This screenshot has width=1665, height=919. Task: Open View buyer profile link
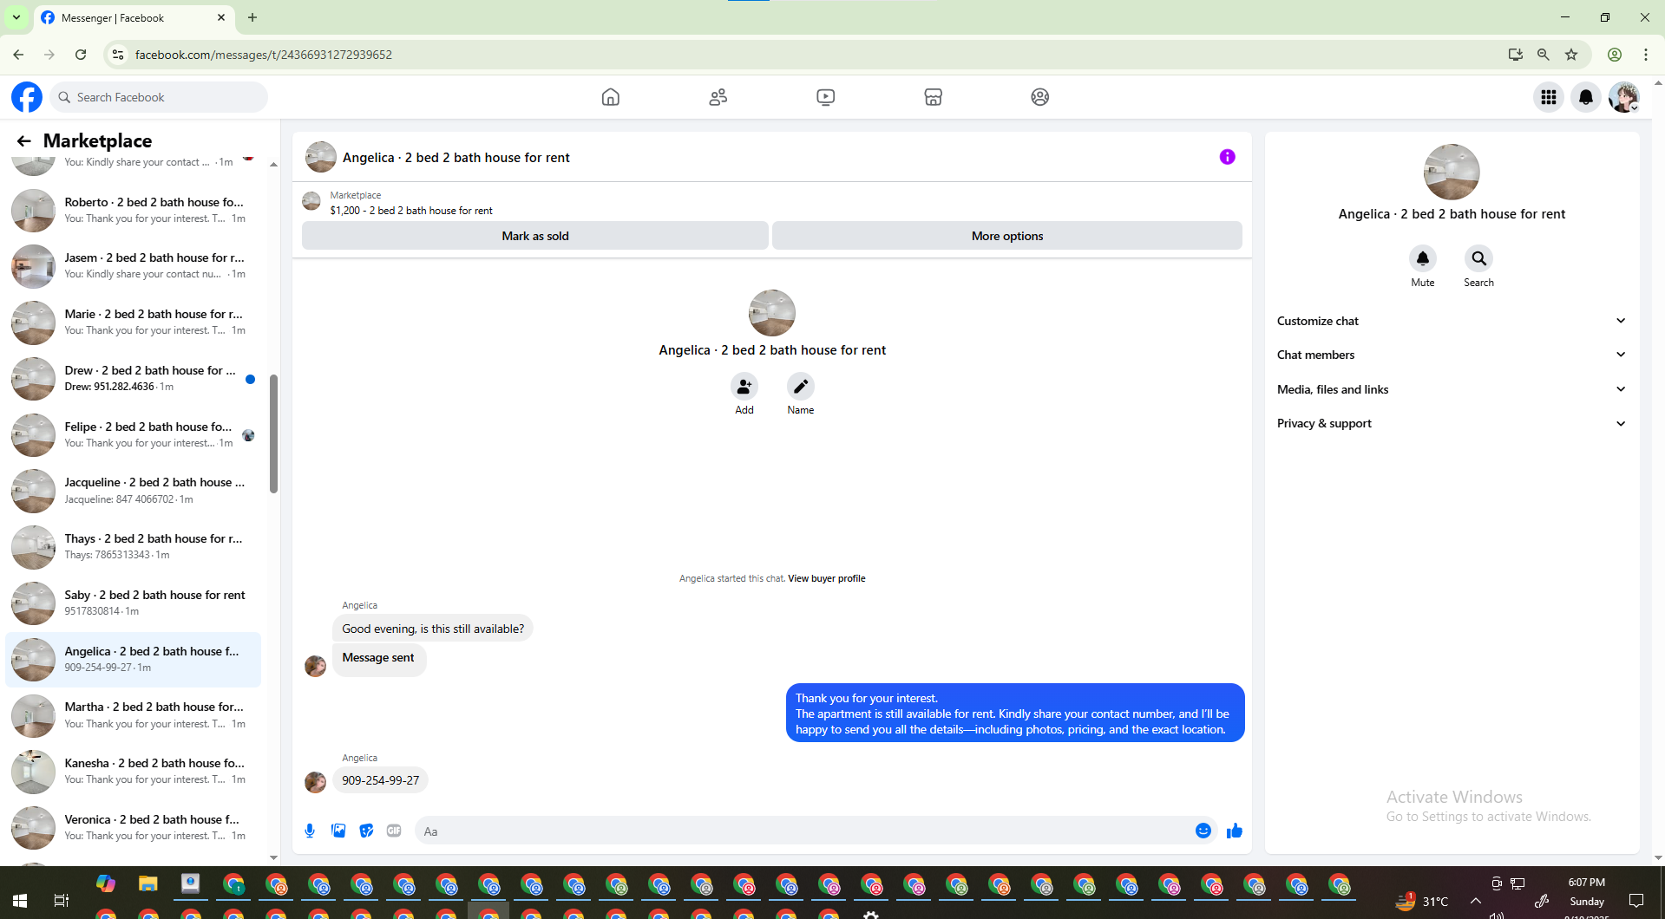click(x=826, y=578)
